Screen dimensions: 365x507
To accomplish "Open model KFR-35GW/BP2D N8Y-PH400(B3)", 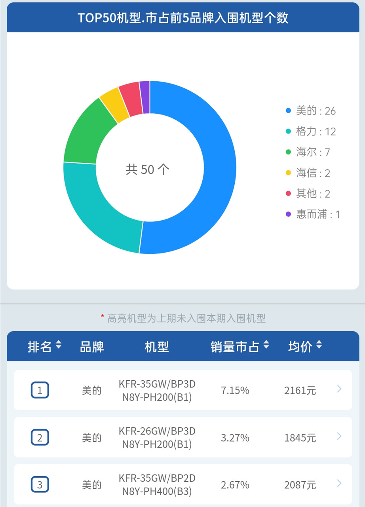I will click(157, 484).
